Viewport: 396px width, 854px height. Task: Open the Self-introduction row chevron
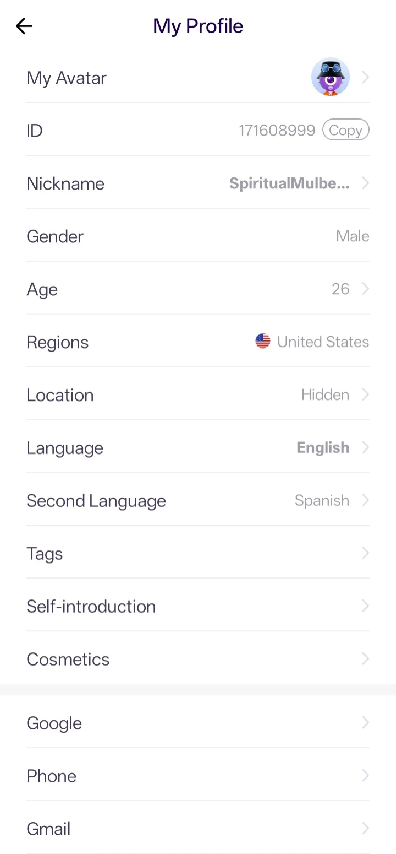[365, 606]
